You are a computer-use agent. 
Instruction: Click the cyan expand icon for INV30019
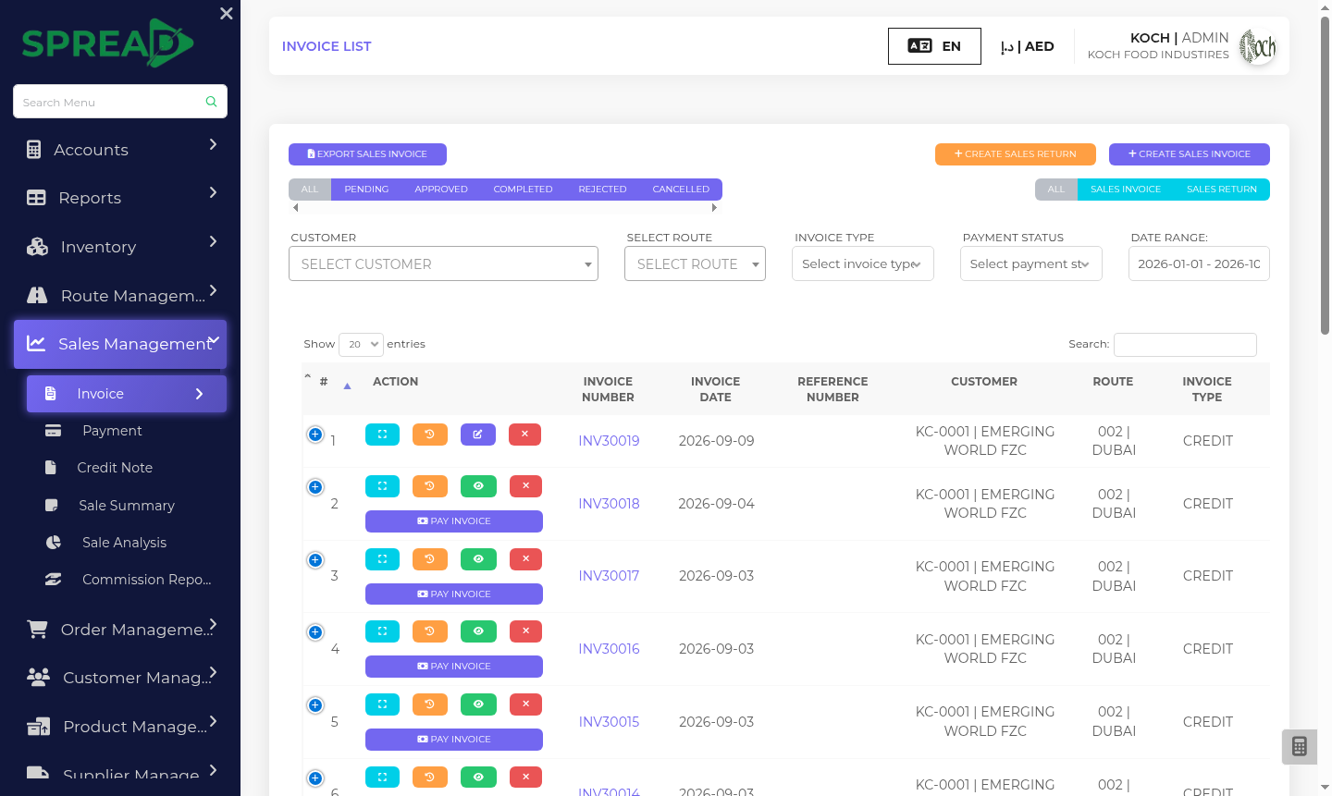tap(382, 435)
